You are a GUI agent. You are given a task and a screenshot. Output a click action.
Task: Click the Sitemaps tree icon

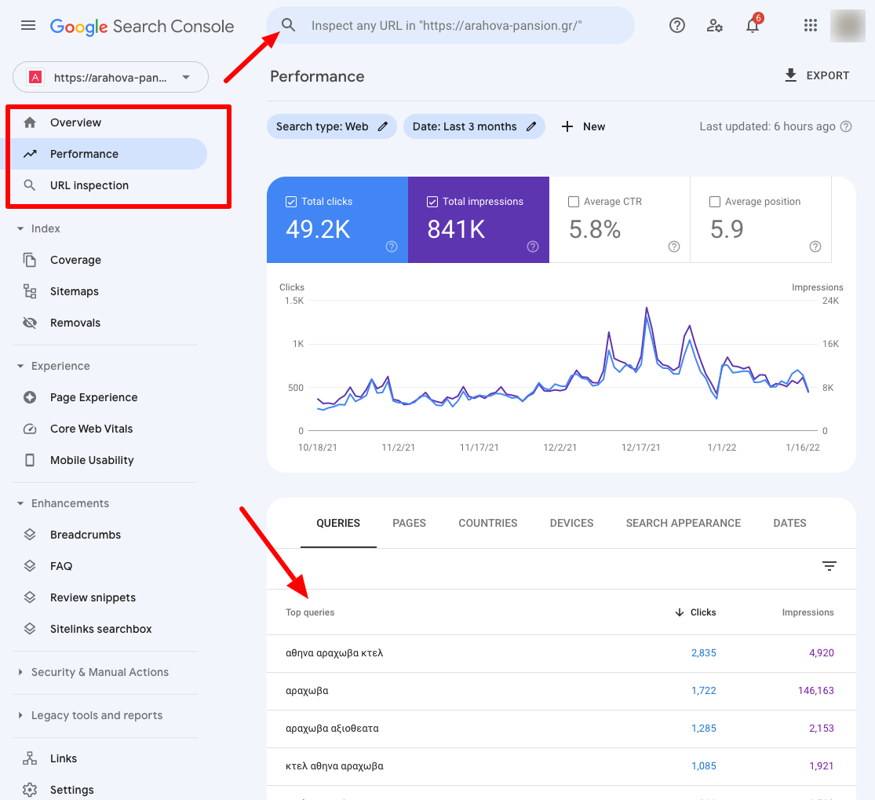click(30, 291)
